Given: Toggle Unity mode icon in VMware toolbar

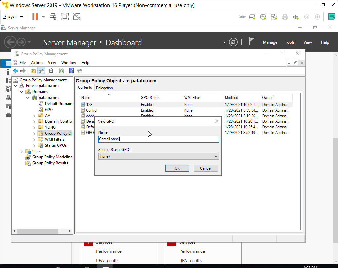Looking at the screenshot, I should [77, 17].
